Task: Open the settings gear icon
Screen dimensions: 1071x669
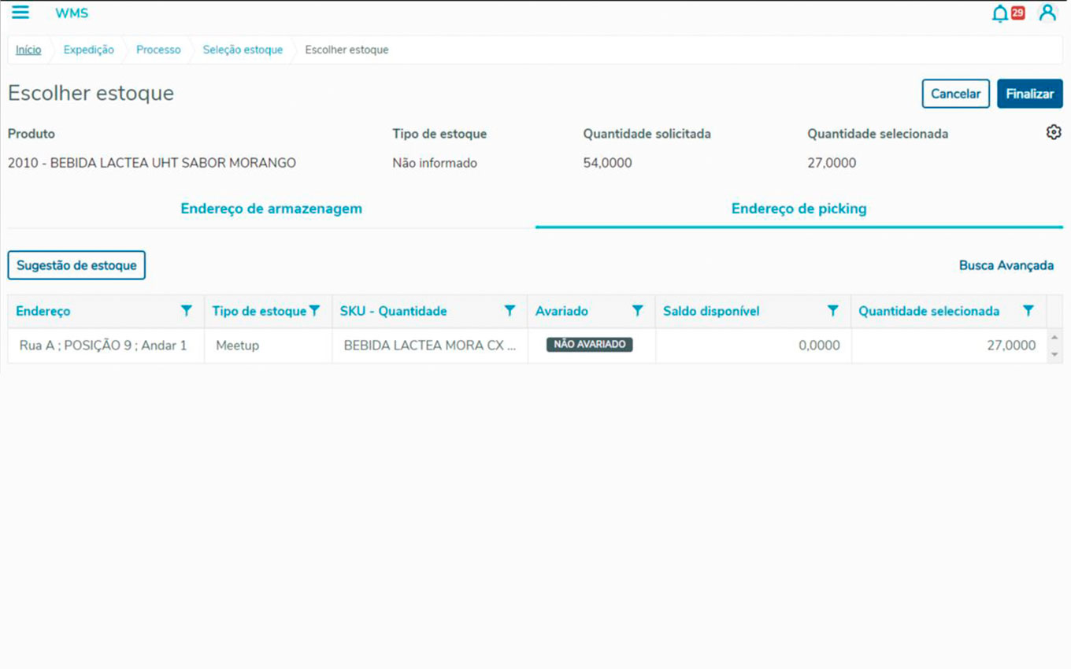Action: click(1053, 132)
